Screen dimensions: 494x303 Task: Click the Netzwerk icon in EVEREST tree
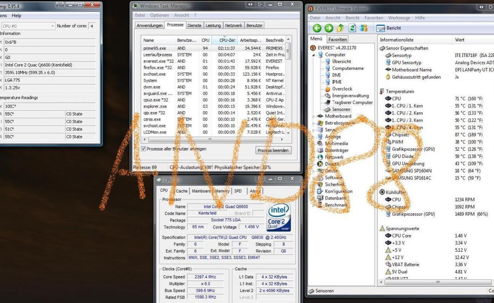pyautogui.click(x=320, y=157)
